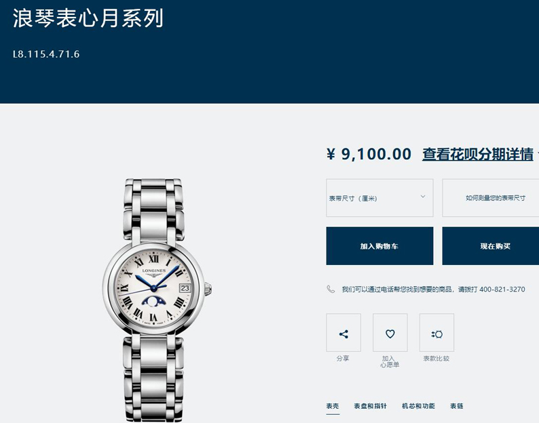Click the 浪琴表心月系列 title

tap(88, 18)
